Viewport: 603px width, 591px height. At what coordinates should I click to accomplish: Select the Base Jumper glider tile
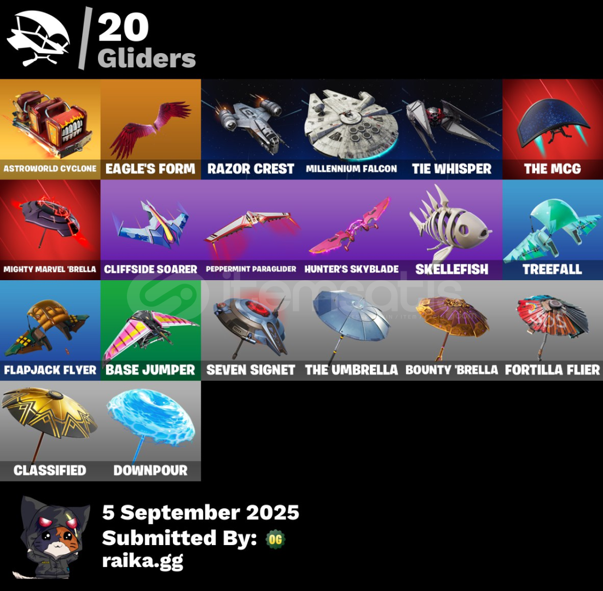click(x=150, y=331)
